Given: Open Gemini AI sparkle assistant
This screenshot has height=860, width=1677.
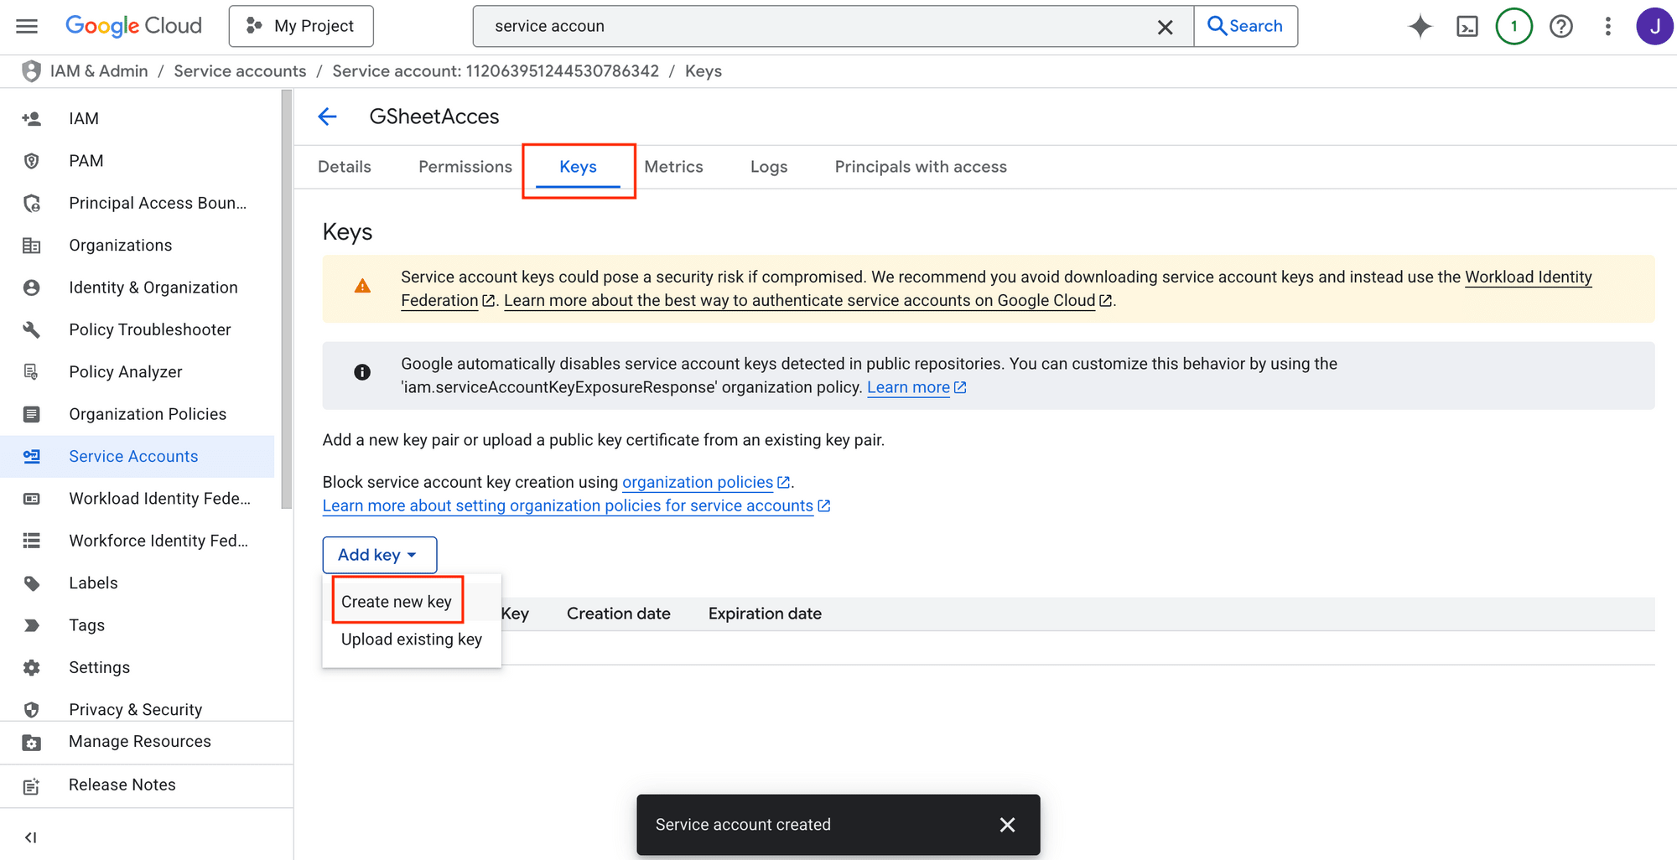Looking at the screenshot, I should point(1420,27).
